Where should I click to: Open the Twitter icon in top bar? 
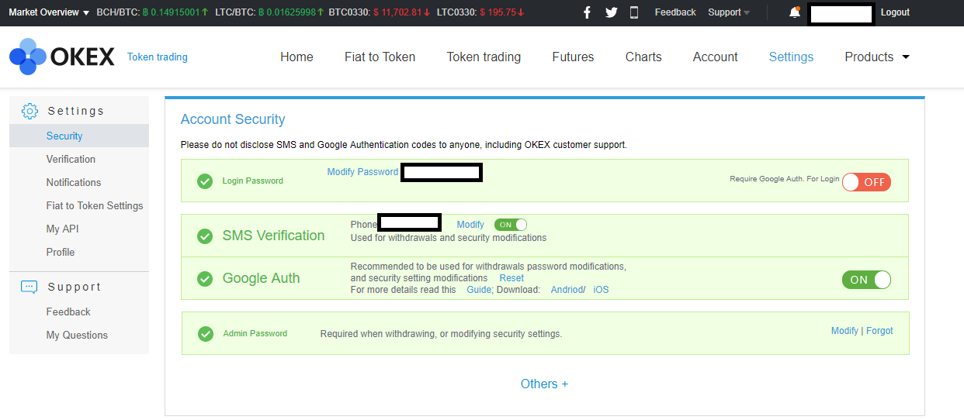click(611, 12)
